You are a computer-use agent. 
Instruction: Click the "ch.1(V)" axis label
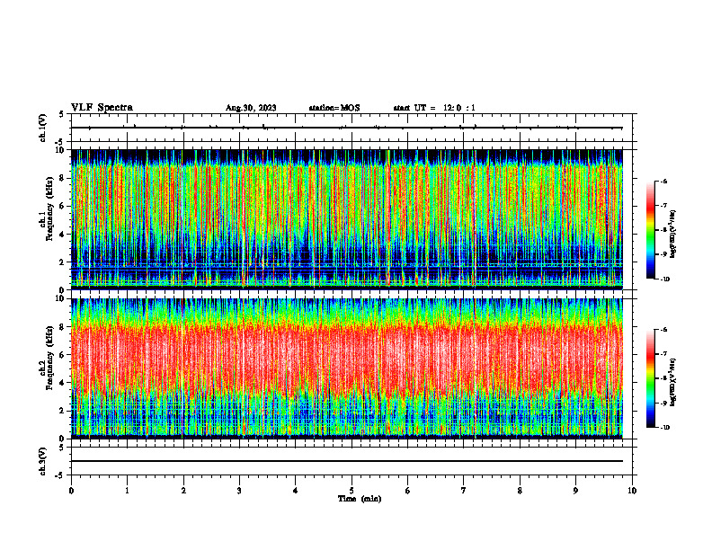click(42, 128)
